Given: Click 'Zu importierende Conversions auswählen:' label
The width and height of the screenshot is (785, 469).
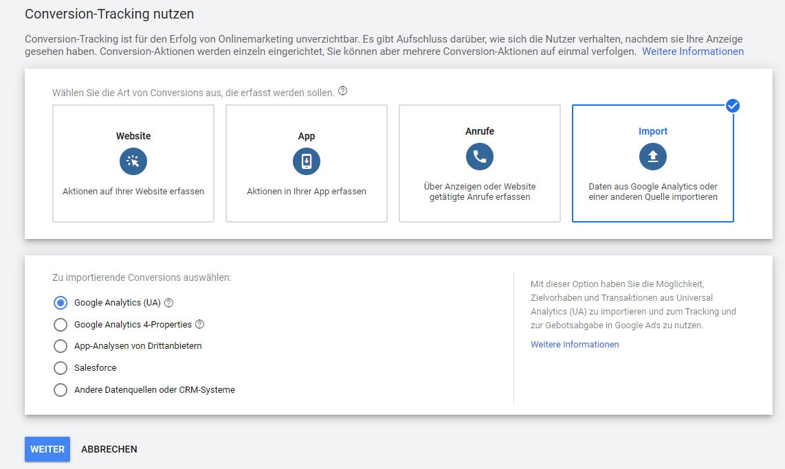Looking at the screenshot, I should click(142, 277).
